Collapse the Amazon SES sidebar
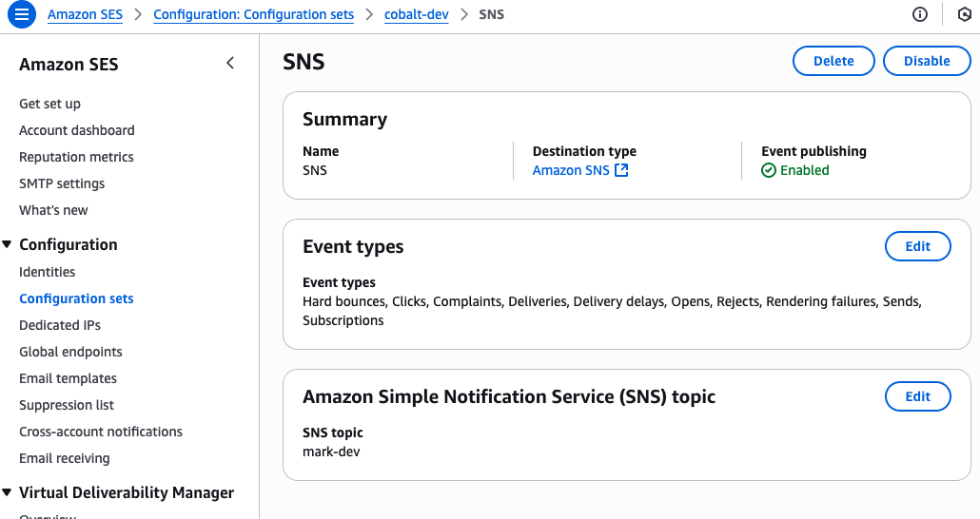Viewport: 980px width, 519px height. (x=230, y=63)
